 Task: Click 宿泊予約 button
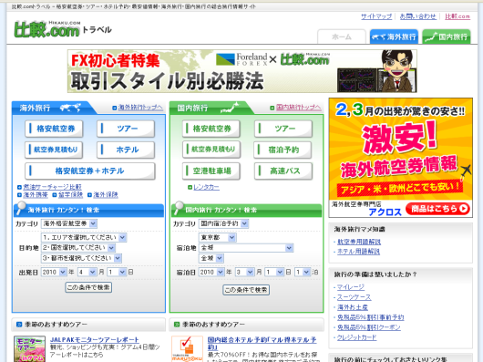pos(283,150)
